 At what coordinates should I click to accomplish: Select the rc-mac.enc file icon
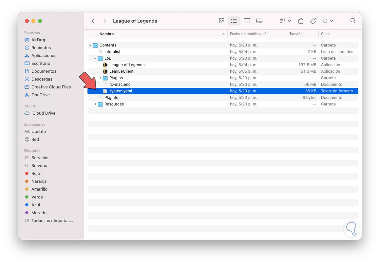105,85
